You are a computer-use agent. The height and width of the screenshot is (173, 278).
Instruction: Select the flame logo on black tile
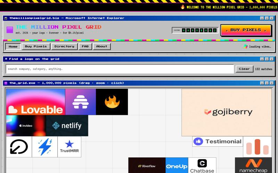coord(112,102)
